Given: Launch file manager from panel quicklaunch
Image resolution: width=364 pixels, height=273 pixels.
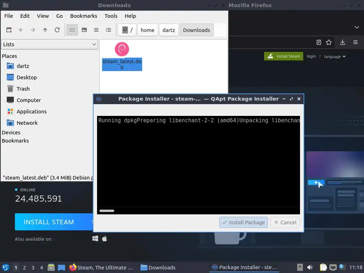Looking at the screenshot, I should [51, 267].
